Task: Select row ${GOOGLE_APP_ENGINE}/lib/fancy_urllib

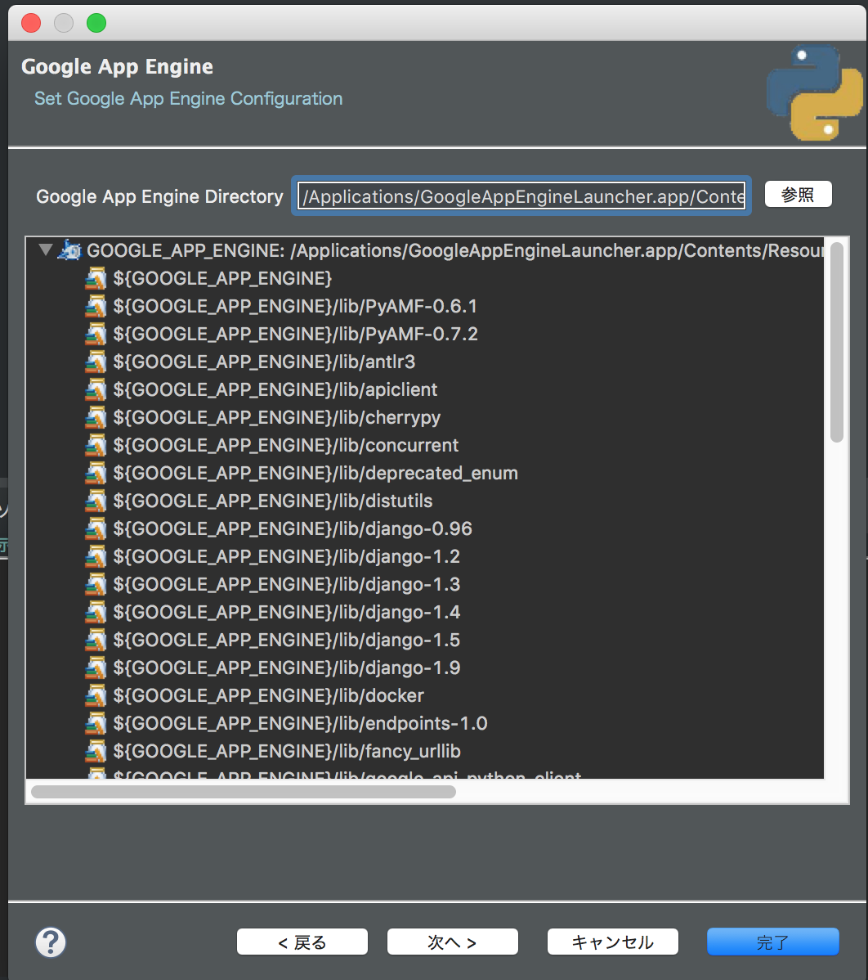Action: [287, 751]
